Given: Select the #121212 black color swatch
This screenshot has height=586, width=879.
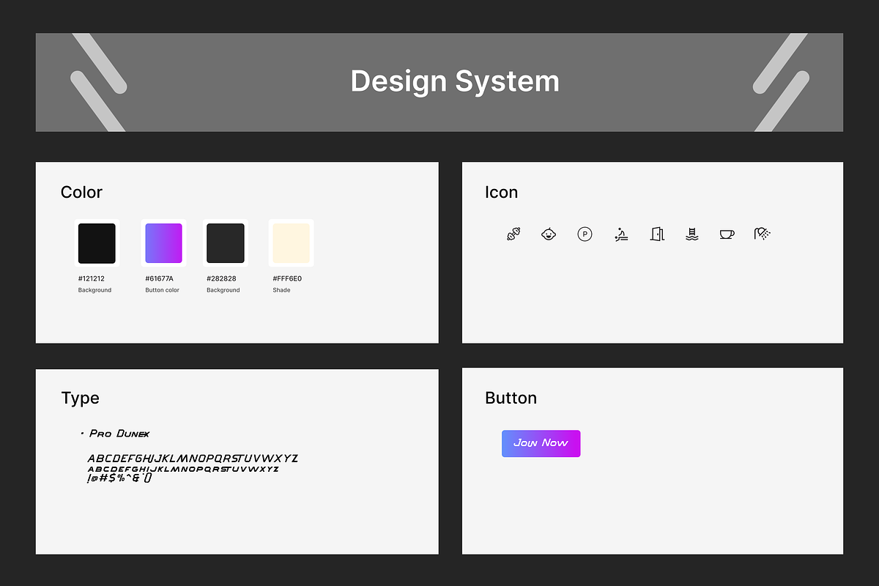Looking at the screenshot, I should pyautogui.click(x=97, y=243).
